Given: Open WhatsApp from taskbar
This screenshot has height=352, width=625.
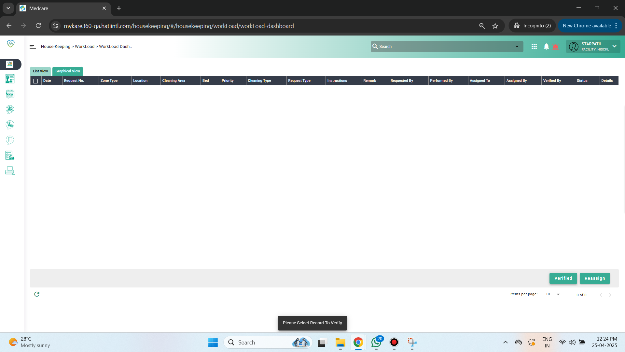Looking at the screenshot, I should 377,342.
